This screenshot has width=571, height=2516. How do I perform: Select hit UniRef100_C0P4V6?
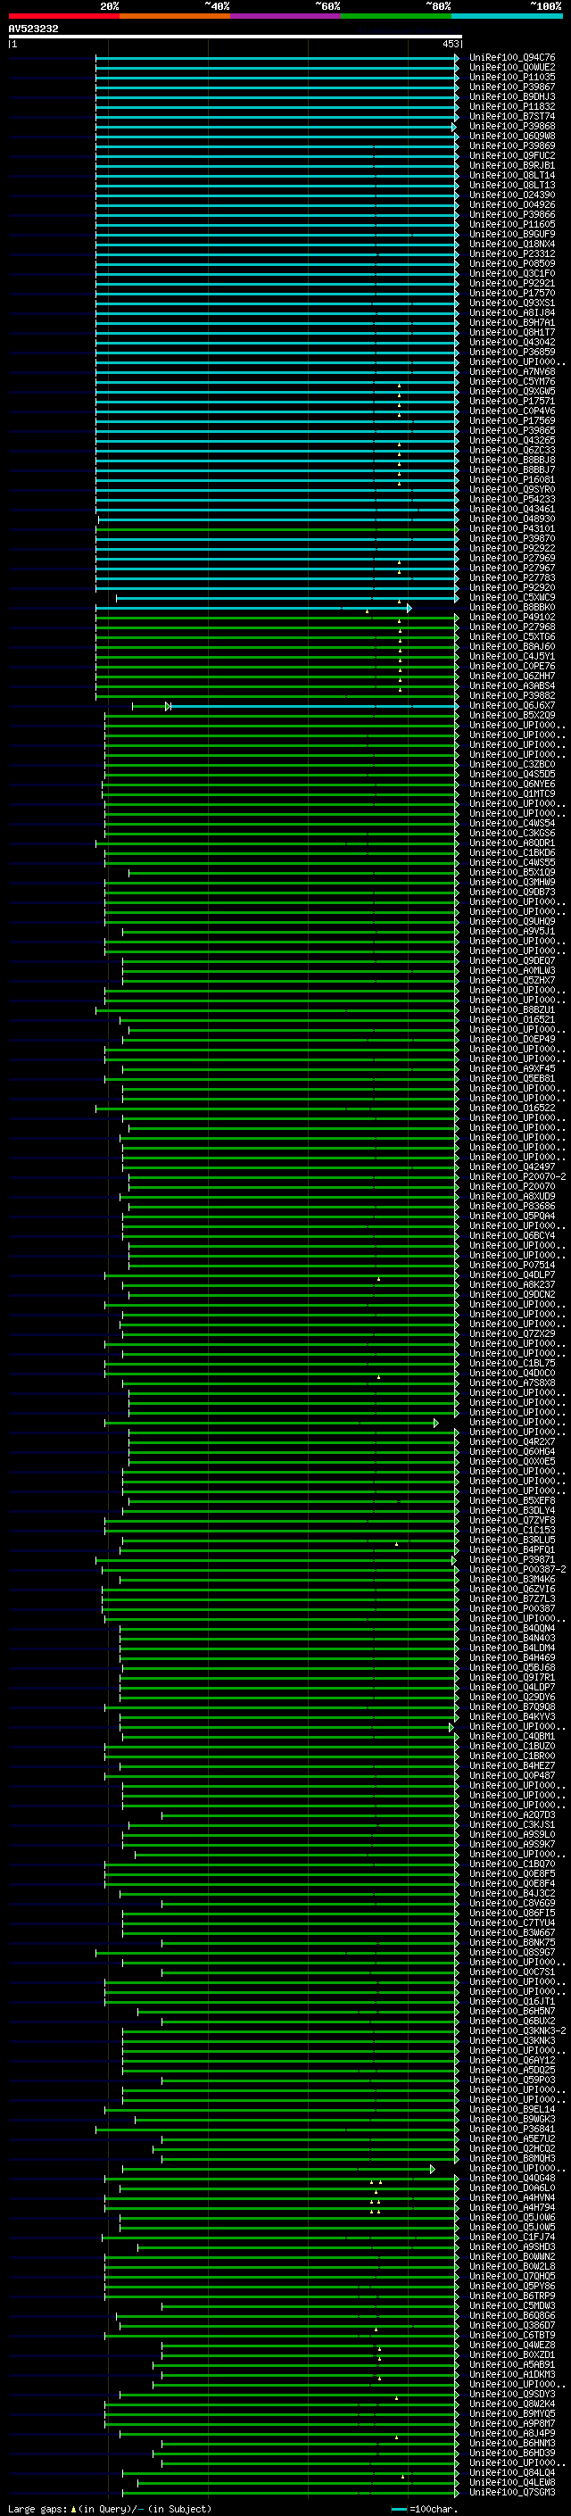512,411
